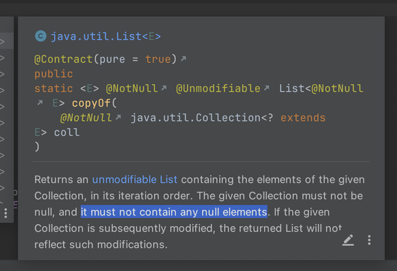Follow the unmodifiable List hyperlink
Screen dimensions: 397x271
point(135,180)
